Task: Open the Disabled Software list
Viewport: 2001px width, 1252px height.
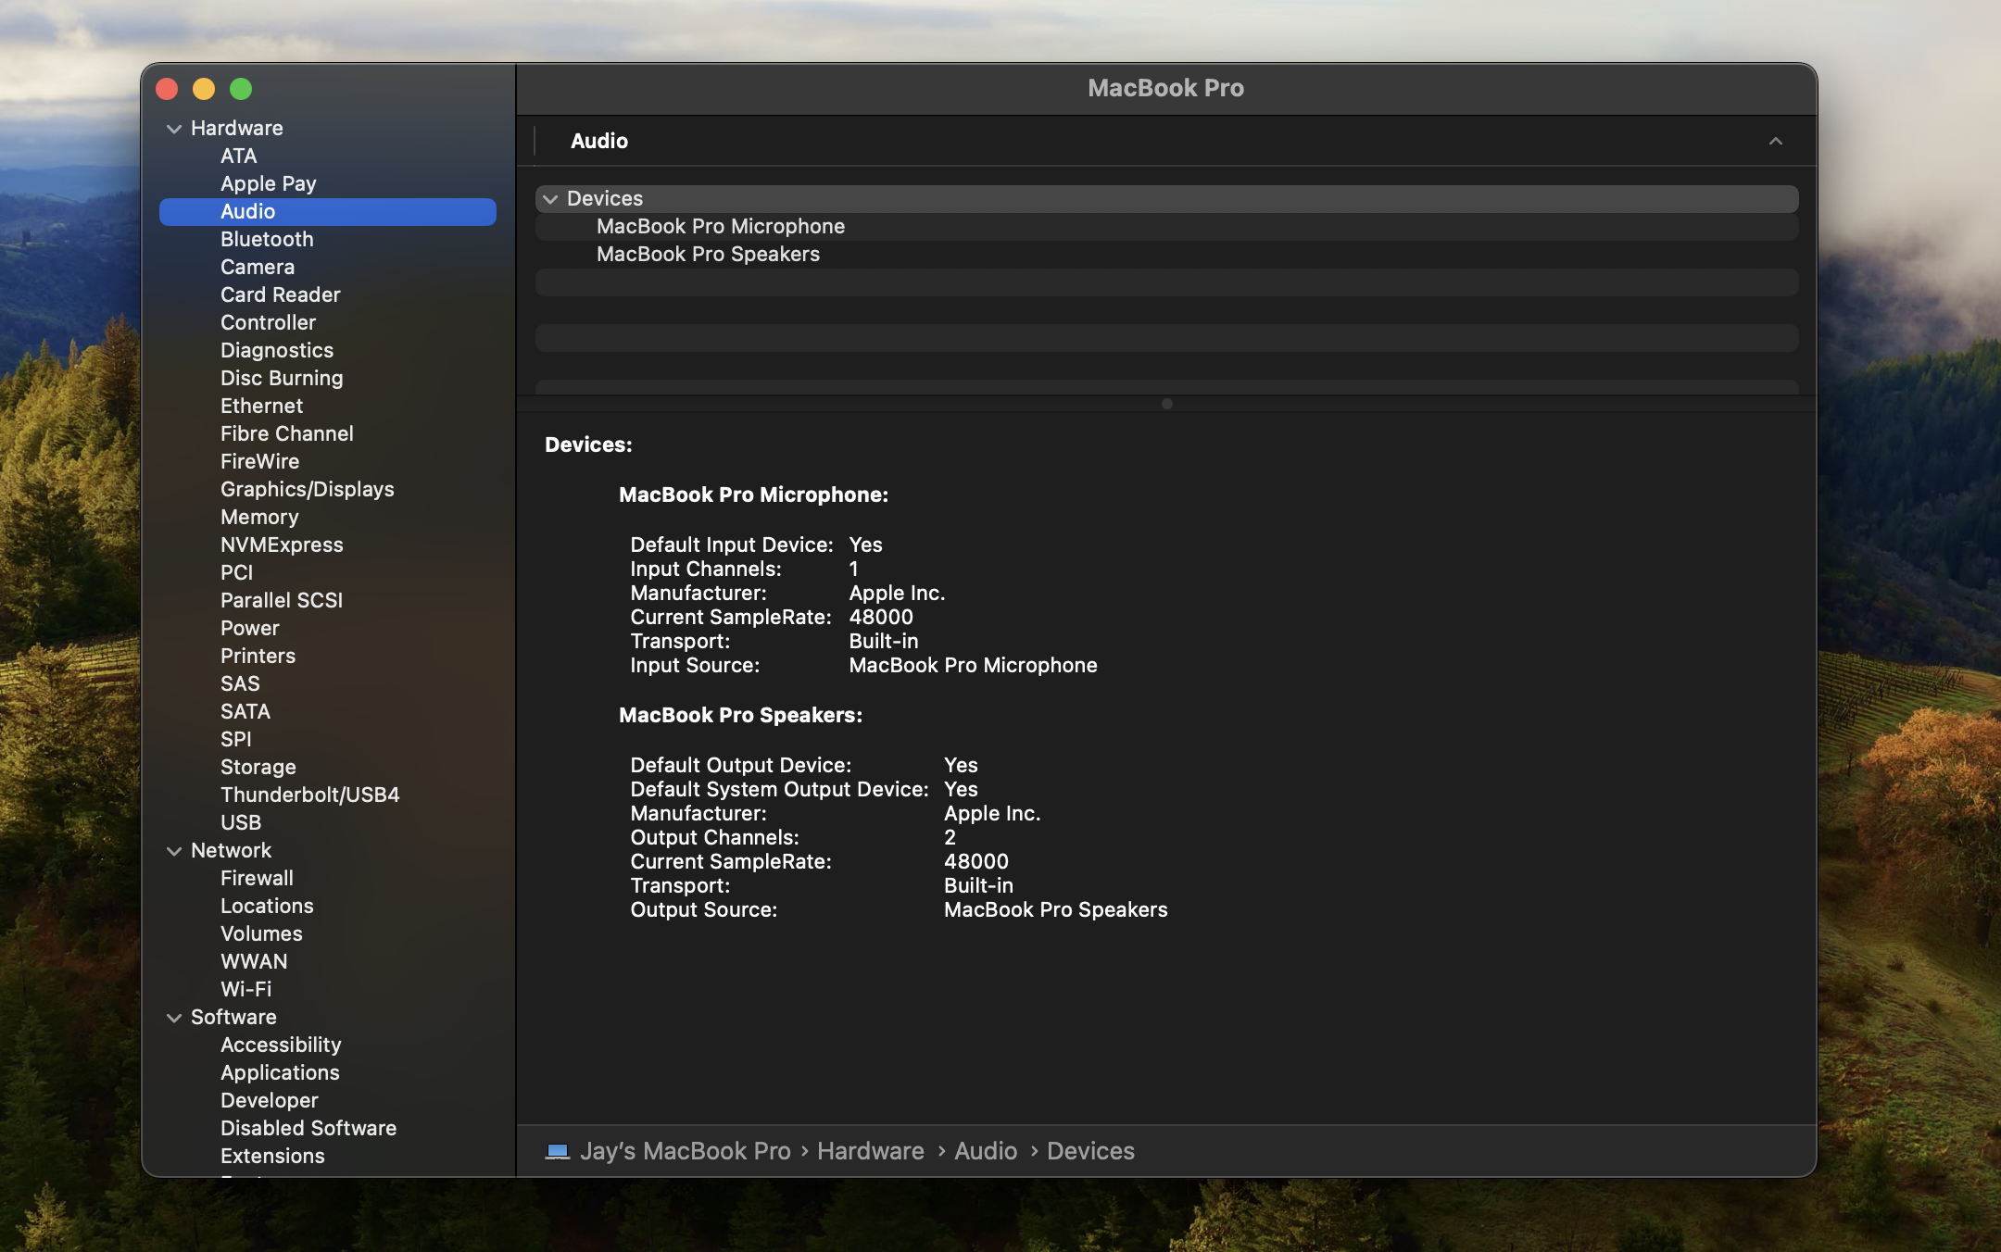Action: 308,1129
